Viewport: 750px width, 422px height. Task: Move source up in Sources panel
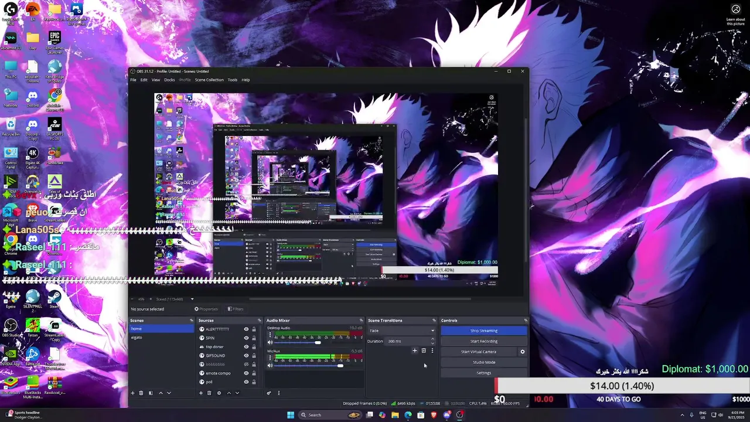[x=229, y=393]
